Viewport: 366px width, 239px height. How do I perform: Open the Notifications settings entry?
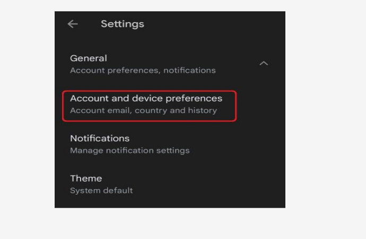click(129, 144)
